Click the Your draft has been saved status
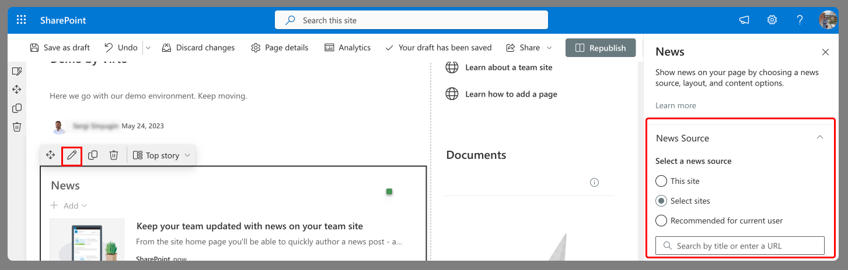This screenshot has width=848, height=270. [438, 48]
